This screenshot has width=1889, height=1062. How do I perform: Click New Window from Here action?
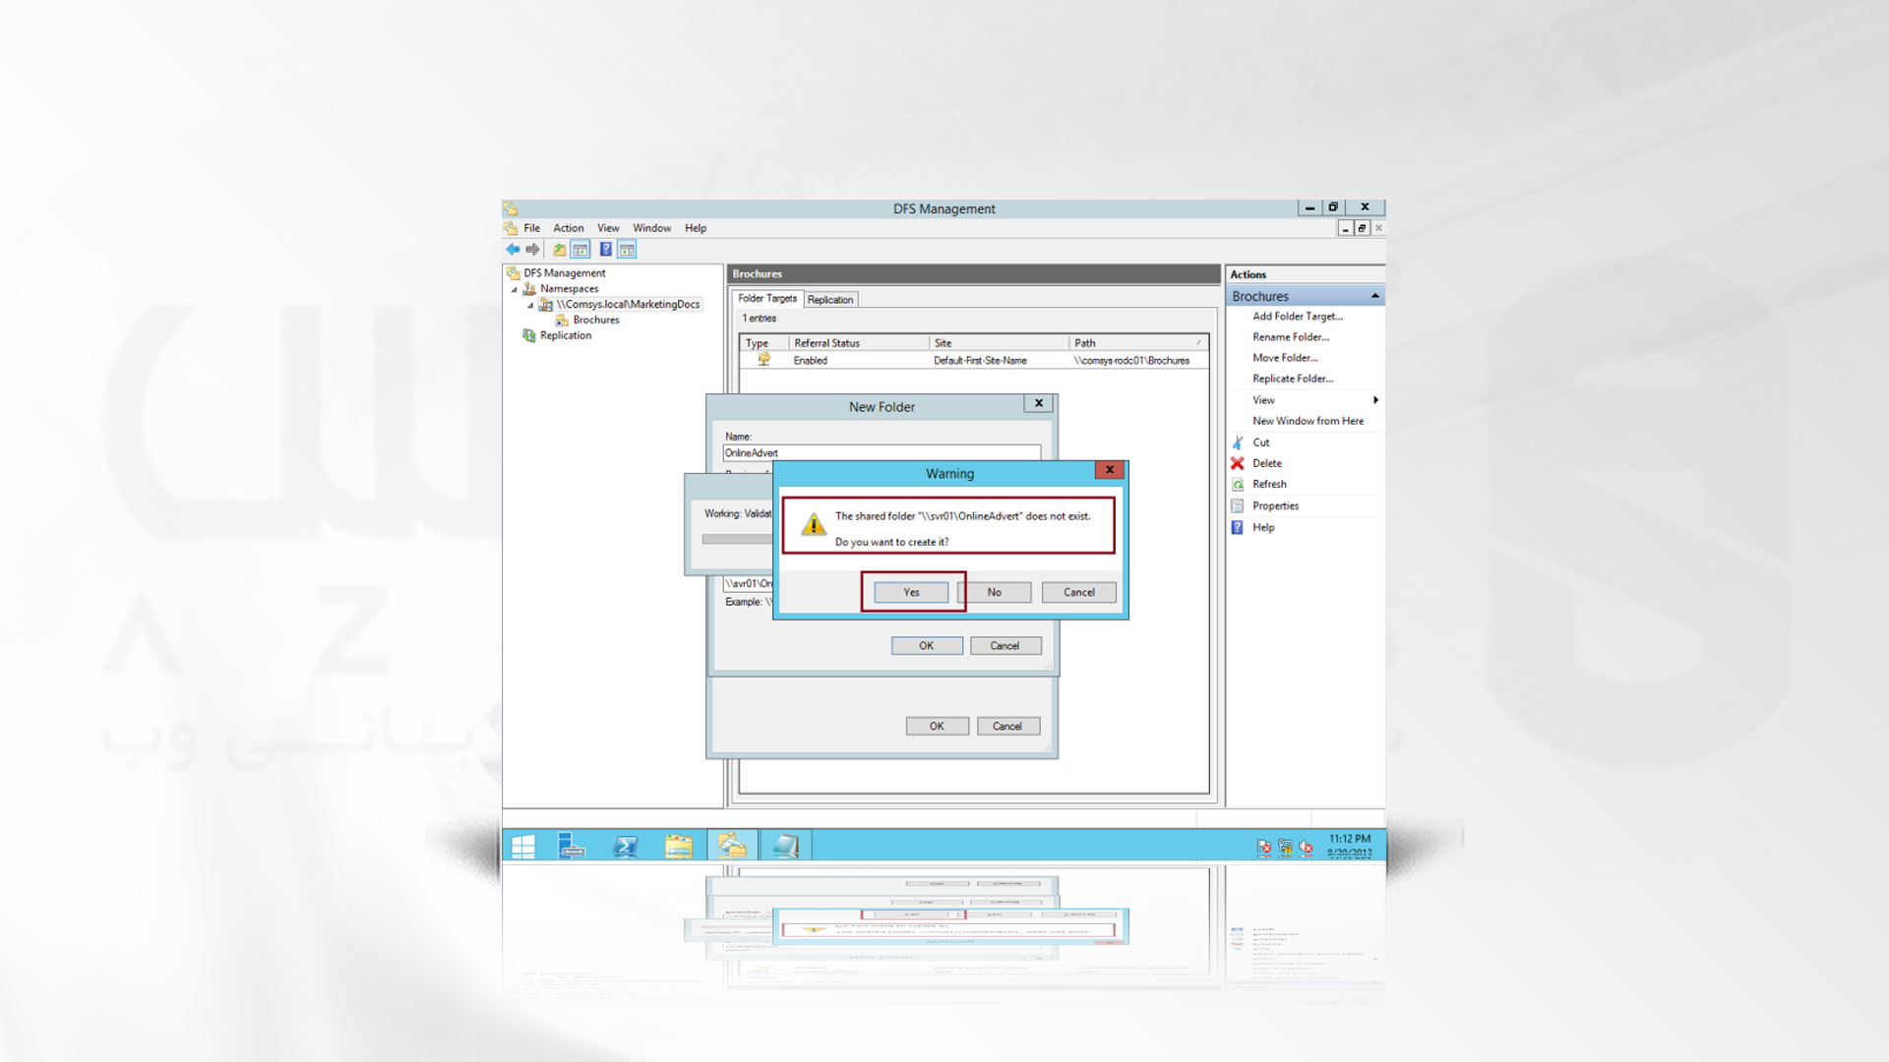tap(1309, 421)
